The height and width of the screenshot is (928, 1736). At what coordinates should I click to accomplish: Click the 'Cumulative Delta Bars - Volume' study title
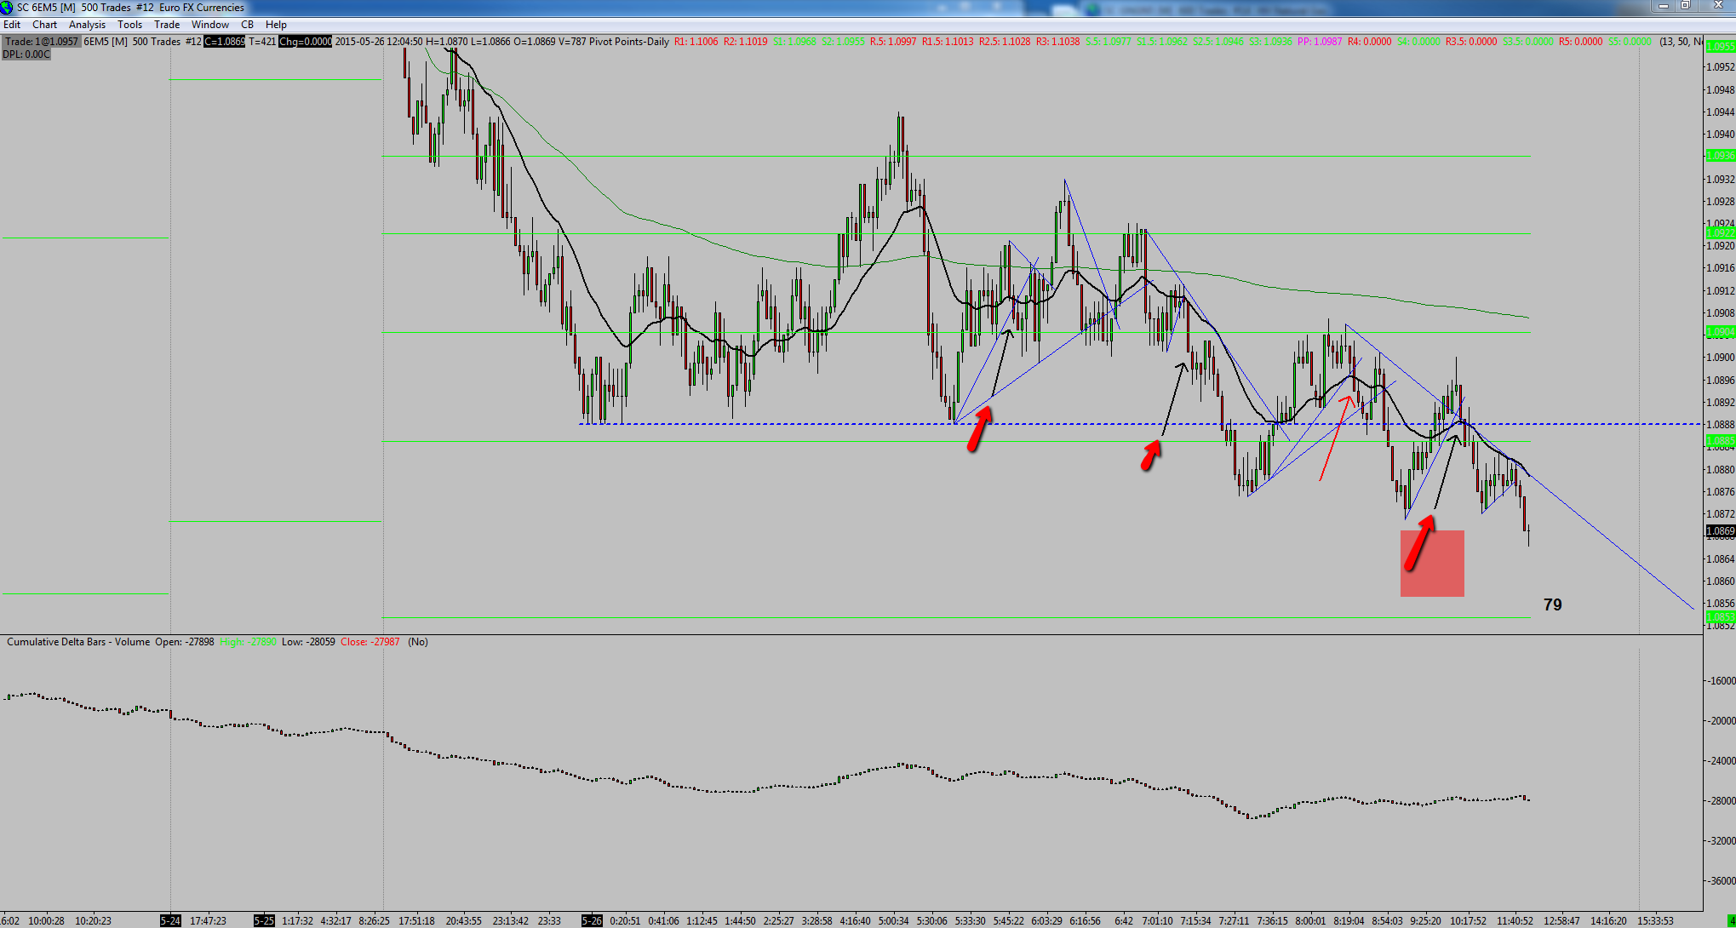click(78, 642)
